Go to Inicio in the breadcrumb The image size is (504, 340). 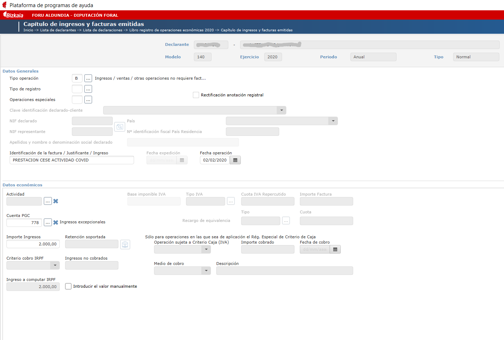tap(28, 30)
